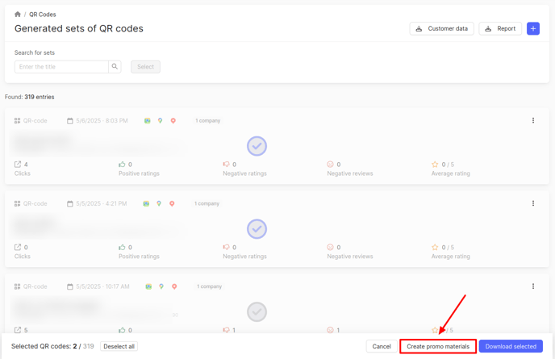Click the Google Maps pin in the 4:21 PM set
This screenshot has height=359, width=555.
(159, 203)
